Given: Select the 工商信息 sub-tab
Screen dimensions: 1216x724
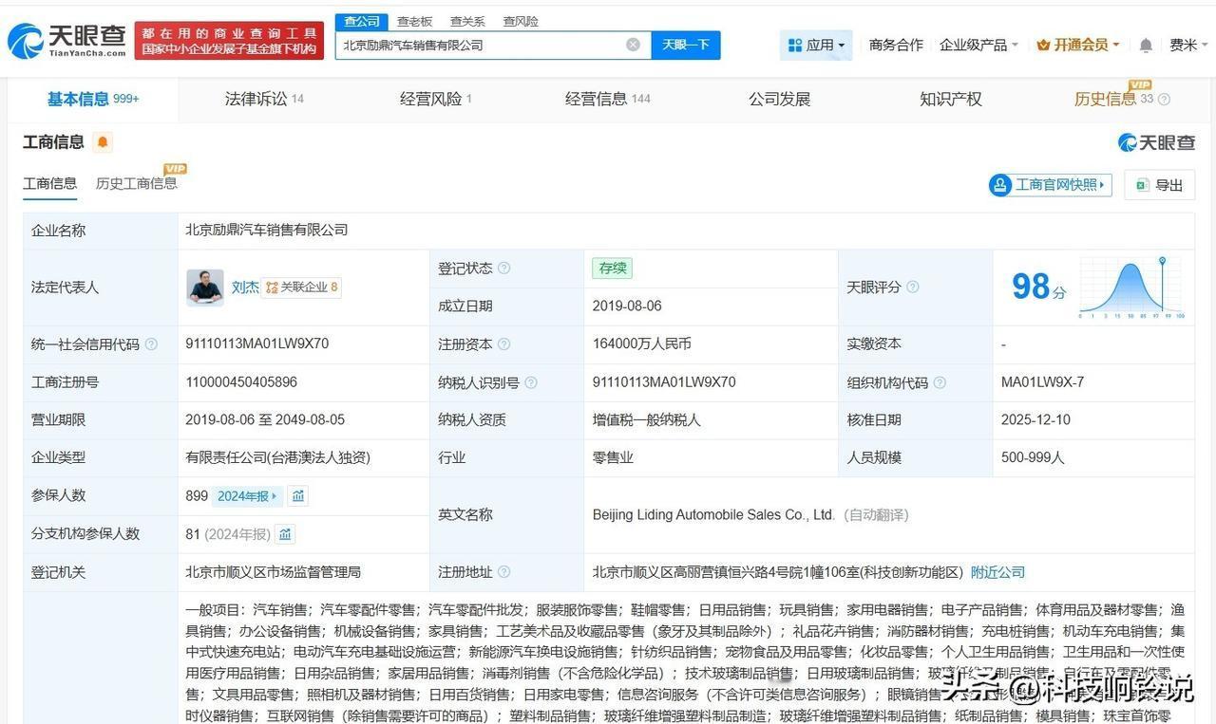Looking at the screenshot, I should click(x=49, y=183).
